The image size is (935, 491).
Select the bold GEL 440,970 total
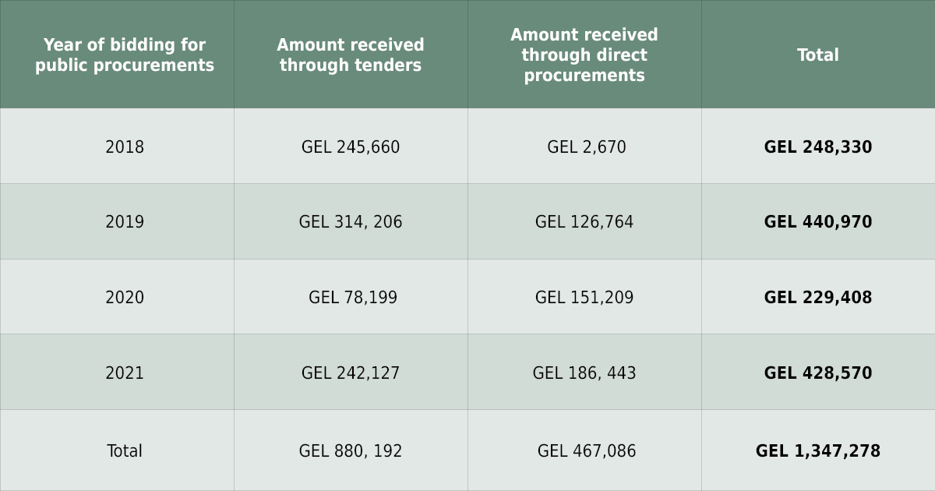pos(818,223)
